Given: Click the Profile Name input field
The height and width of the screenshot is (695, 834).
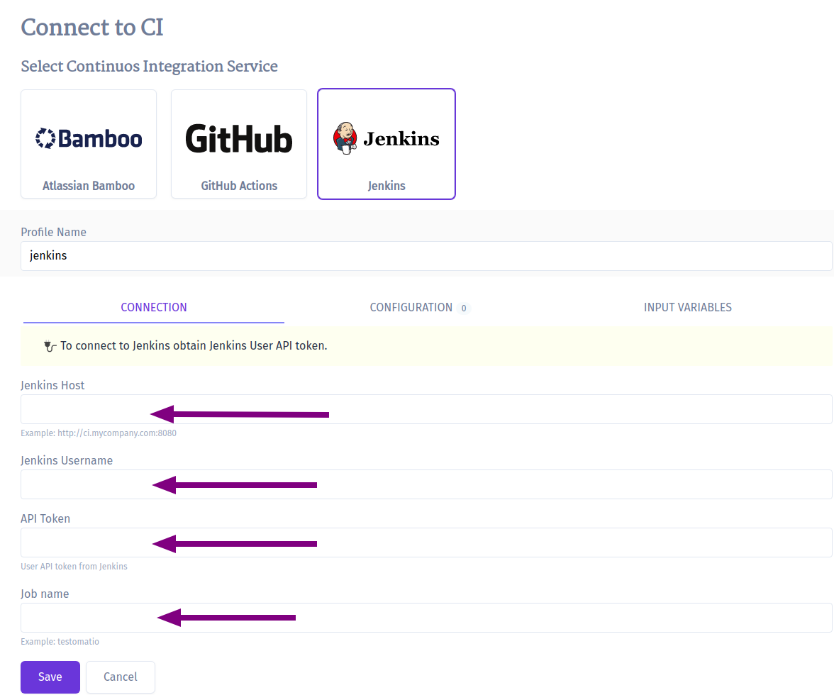Looking at the screenshot, I should [427, 256].
